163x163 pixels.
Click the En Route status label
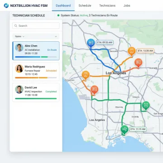click(52, 50)
